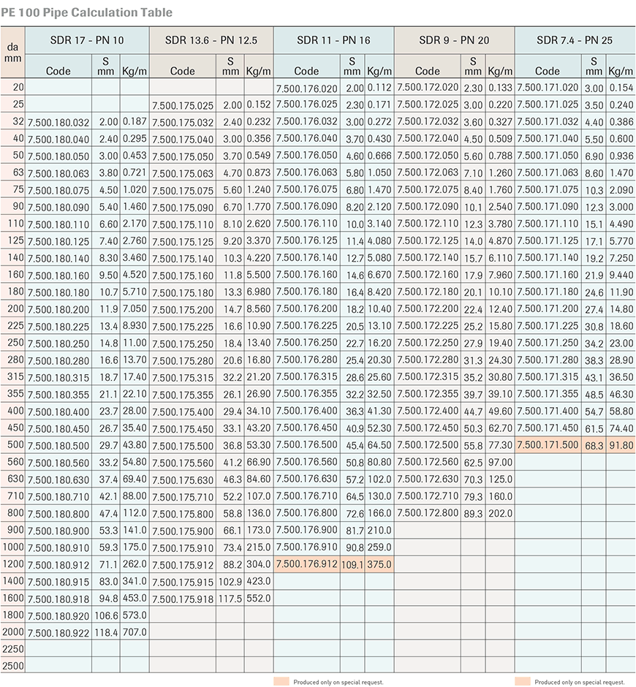
Task: Select code 7.500.175.918
Action: pos(183,599)
